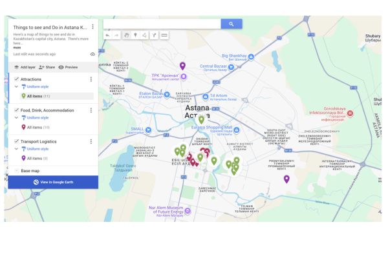Click the undo arrow tool
Viewport: 388px width, 258px height.
(x=107, y=35)
